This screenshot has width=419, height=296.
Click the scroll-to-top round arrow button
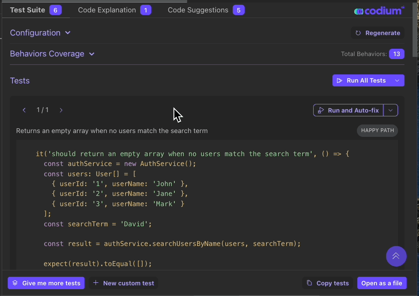pos(396,256)
